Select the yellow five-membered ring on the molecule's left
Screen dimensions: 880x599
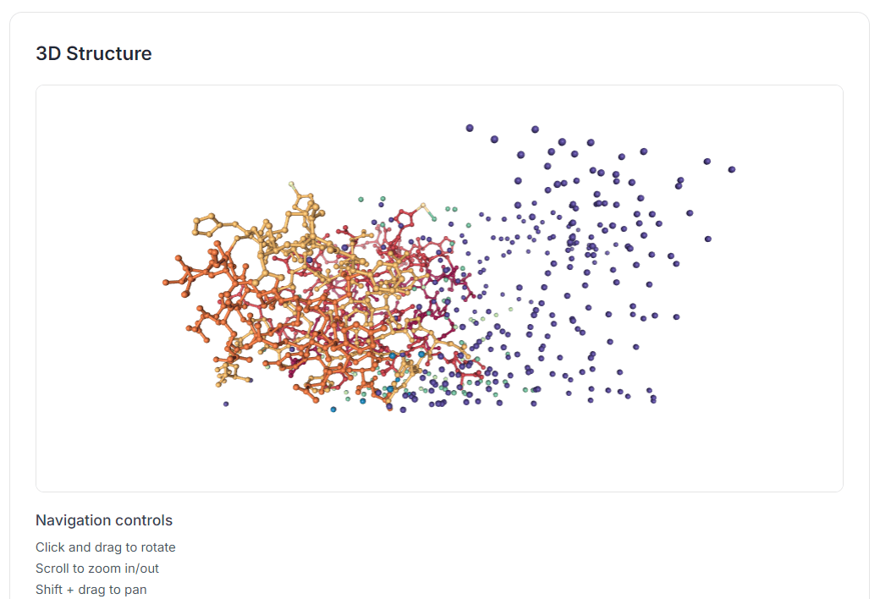pyautogui.click(x=206, y=225)
